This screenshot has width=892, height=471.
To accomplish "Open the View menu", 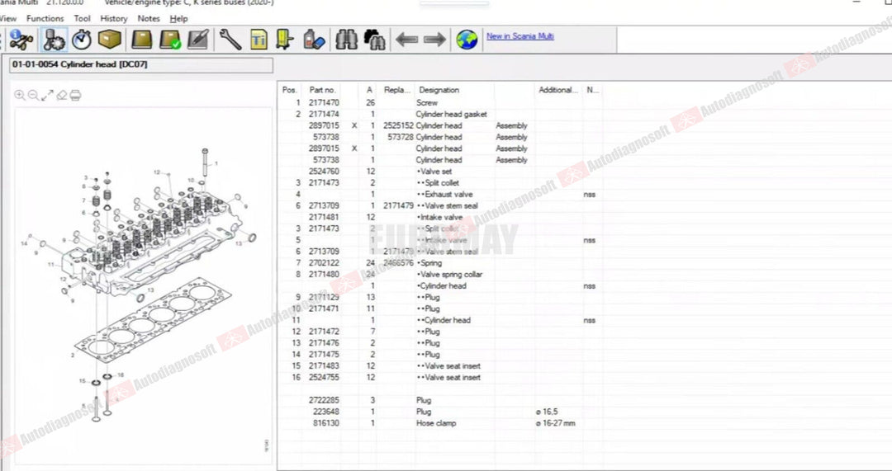I will coord(8,18).
